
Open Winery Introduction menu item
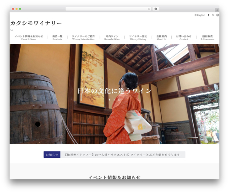click(x=83, y=37)
